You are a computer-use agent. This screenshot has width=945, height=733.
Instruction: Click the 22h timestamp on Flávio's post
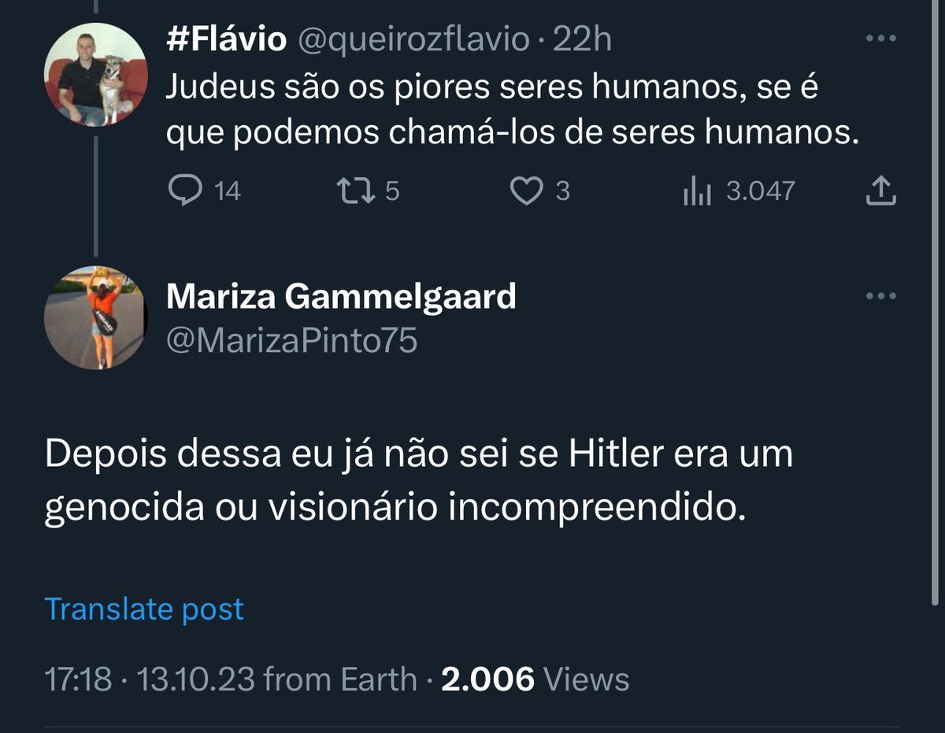pos(582,39)
